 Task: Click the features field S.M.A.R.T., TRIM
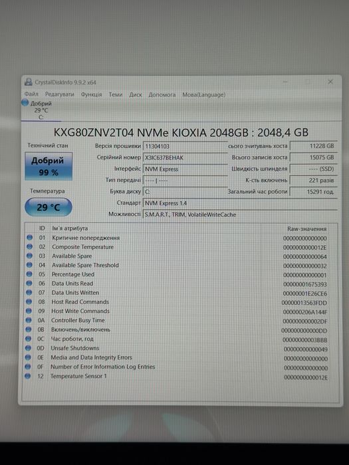(x=240, y=215)
